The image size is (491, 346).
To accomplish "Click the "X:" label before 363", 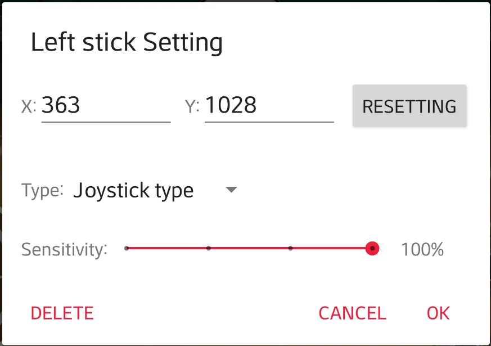I will pyautogui.click(x=29, y=107).
